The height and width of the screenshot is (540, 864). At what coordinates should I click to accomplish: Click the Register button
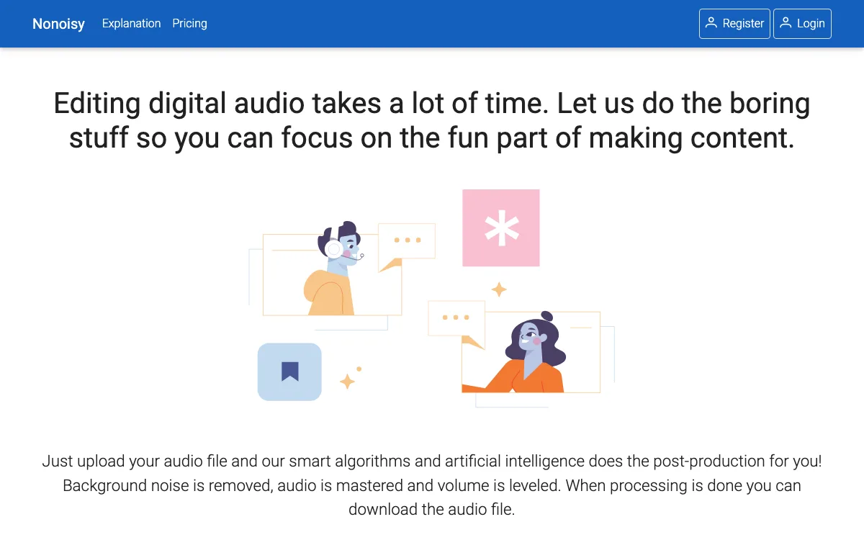[x=734, y=24]
